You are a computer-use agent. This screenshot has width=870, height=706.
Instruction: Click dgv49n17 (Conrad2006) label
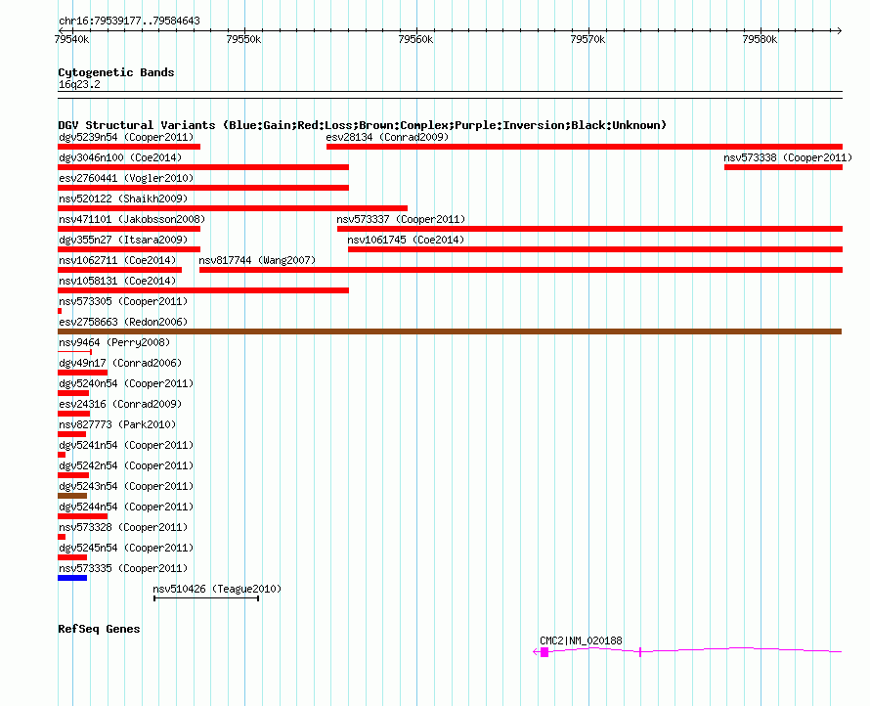coord(120,363)
